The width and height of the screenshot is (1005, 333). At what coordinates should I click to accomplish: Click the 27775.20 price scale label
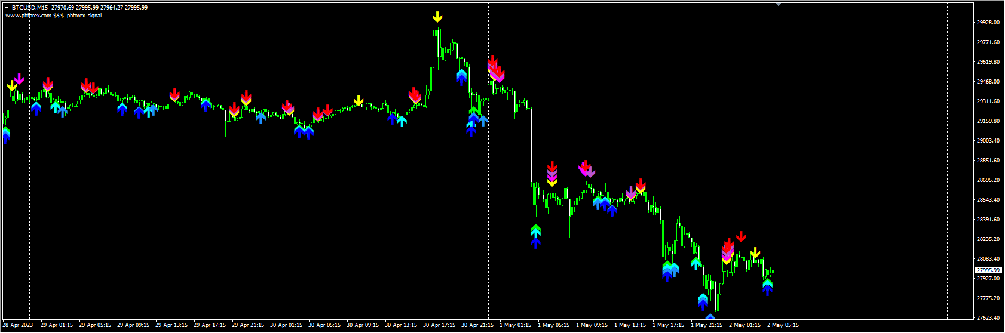[988, 298]
